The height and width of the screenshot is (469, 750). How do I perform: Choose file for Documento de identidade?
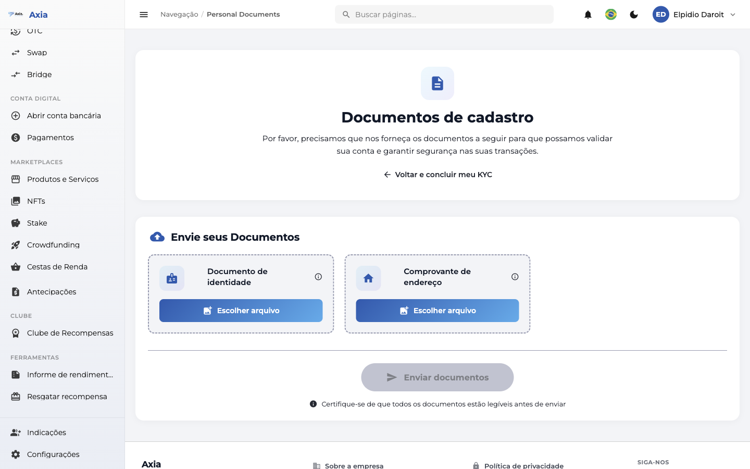[x=241, y=311]
